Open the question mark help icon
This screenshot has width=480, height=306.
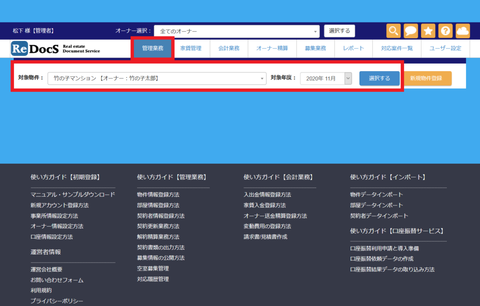pyautogui.click(x=445, y=31)
